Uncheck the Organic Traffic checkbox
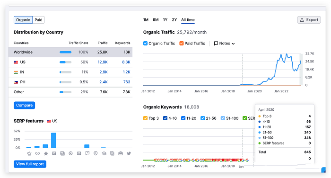The width and height of the screenshot is (331, 178). (145, 44)
